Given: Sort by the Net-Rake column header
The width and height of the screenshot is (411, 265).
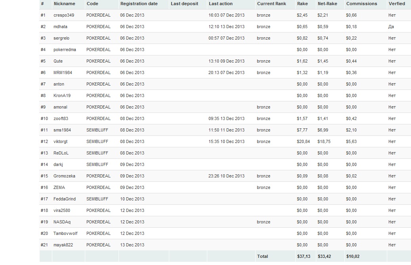Looking at the screenshot, I should point(327,4).
